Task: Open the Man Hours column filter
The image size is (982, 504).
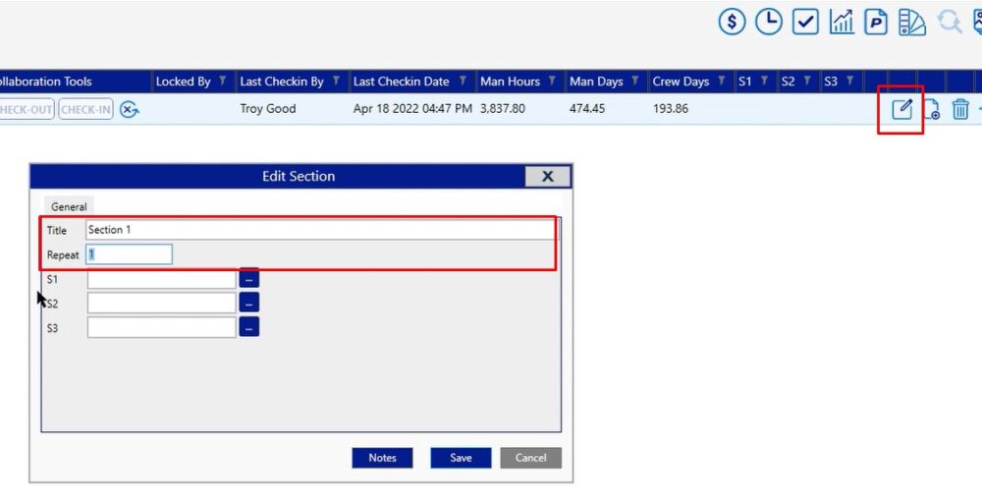Action: tap(553, 82)
